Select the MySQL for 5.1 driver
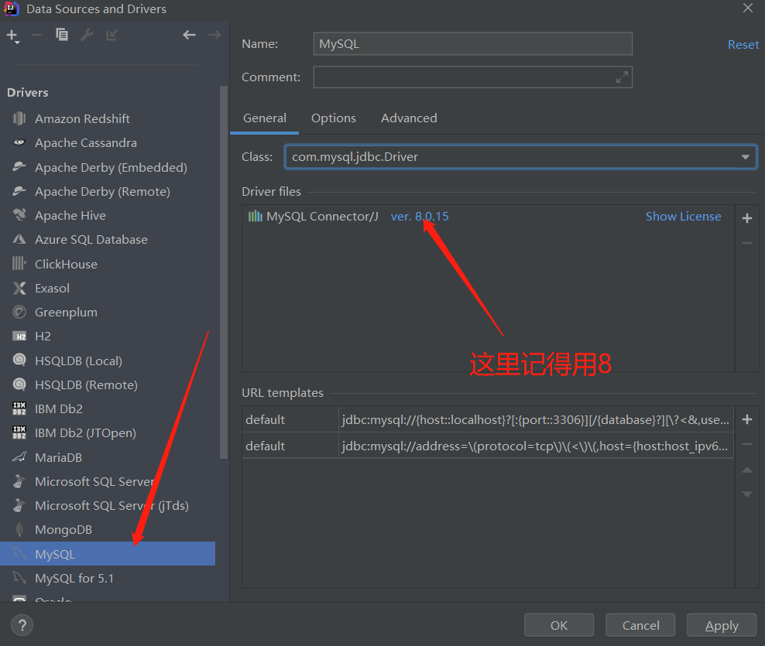This screenshot has height=646, width=765. [108, 578]
